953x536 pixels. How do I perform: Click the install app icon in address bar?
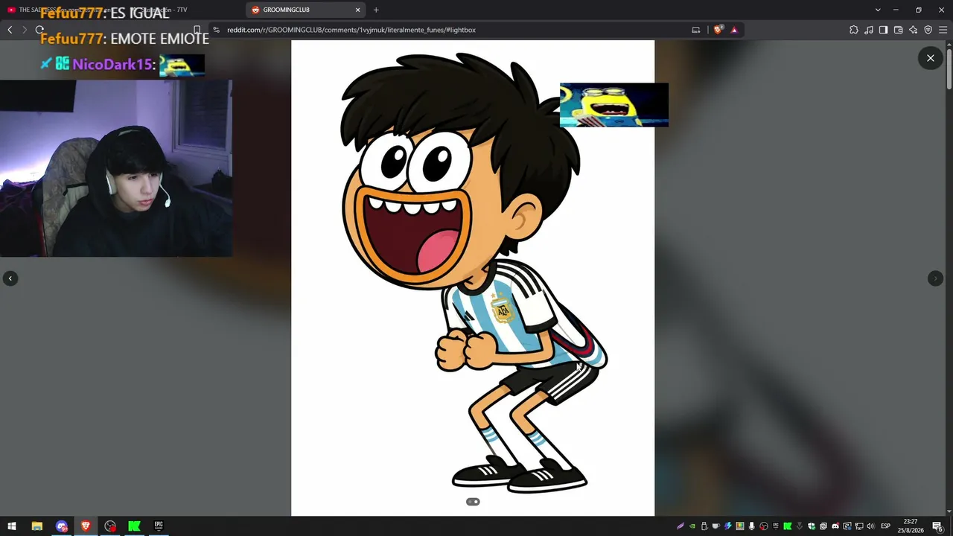(696, 30)
